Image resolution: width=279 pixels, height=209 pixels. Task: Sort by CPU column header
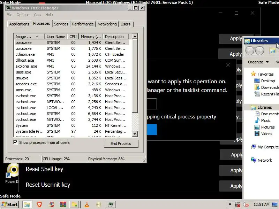click(73, 37)
